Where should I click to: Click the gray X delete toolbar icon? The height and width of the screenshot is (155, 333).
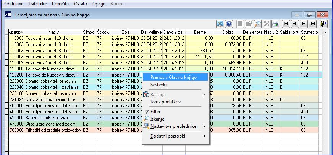(x=266, y=24)
